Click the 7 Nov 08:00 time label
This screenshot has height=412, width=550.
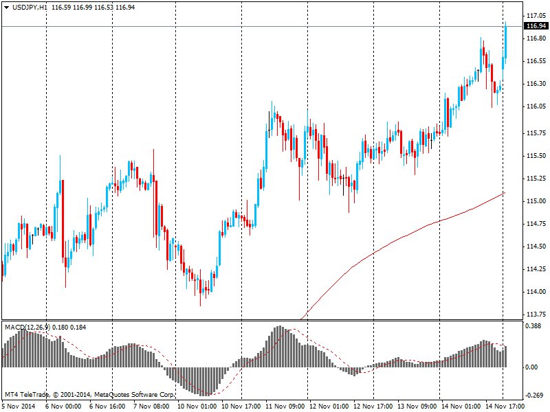[151, 407]
